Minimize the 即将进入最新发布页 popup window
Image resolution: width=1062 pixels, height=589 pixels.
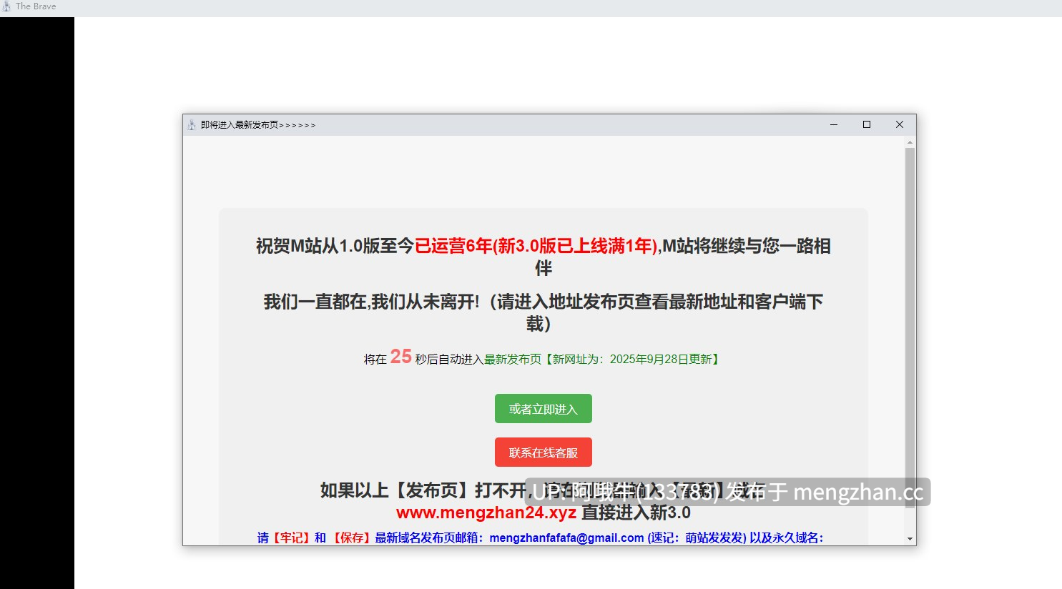(834, 124)
